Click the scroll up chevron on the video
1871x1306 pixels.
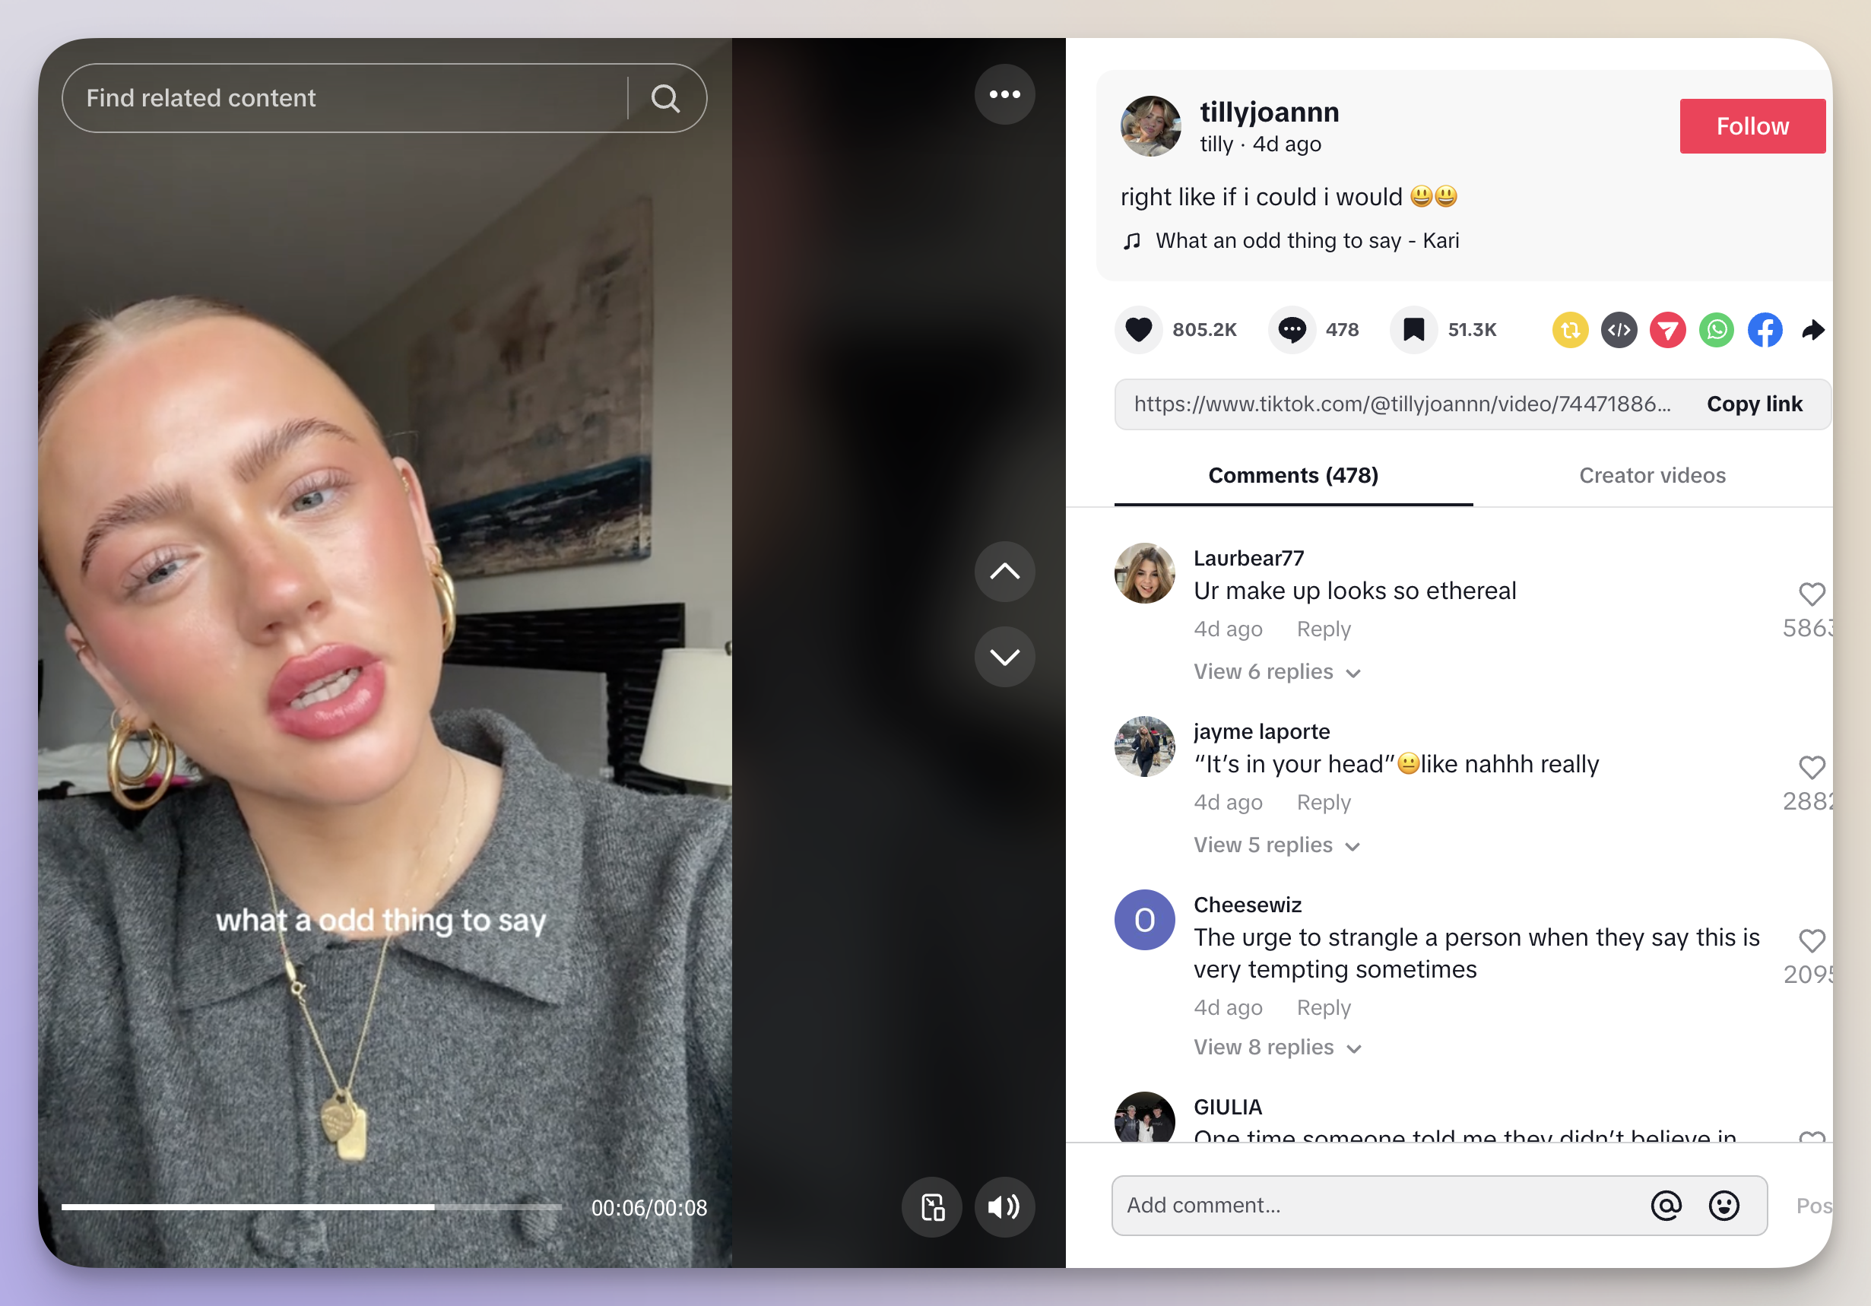(1004, 570)
